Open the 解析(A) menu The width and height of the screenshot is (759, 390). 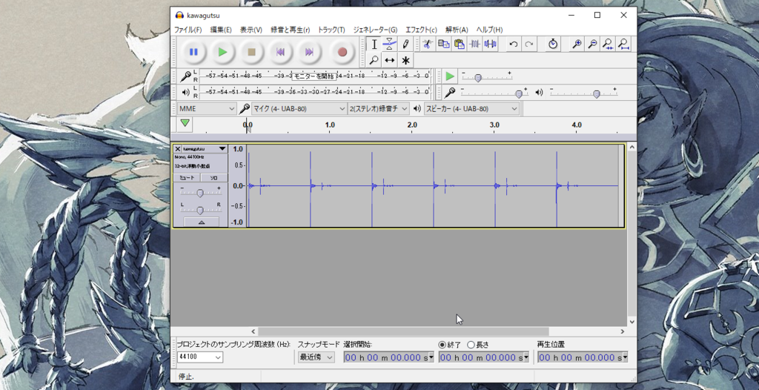pos(457,30)
